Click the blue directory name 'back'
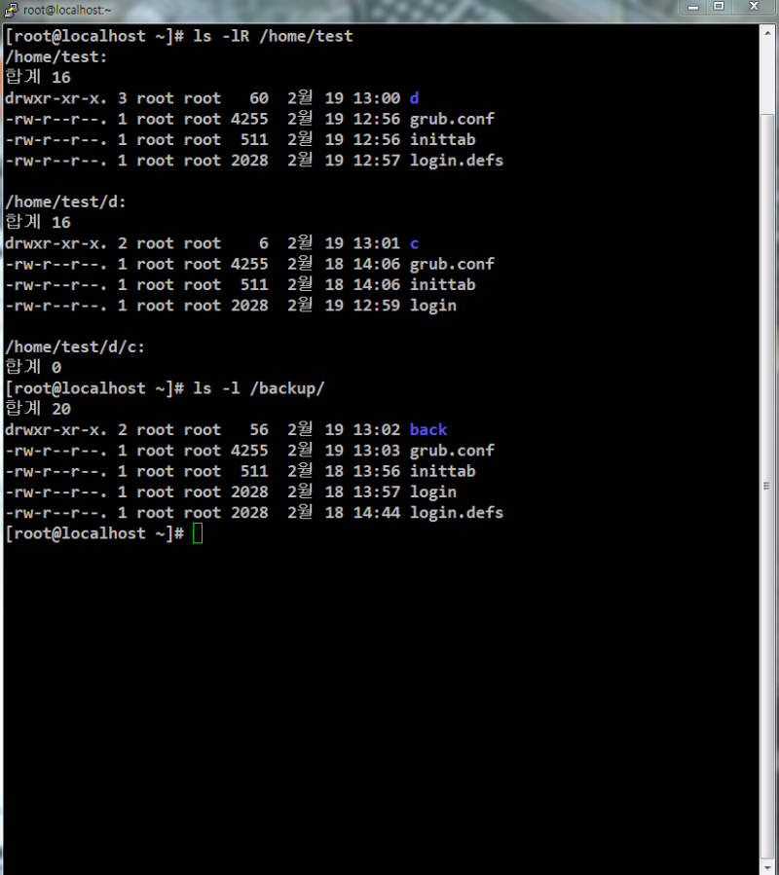 [428, 429]
